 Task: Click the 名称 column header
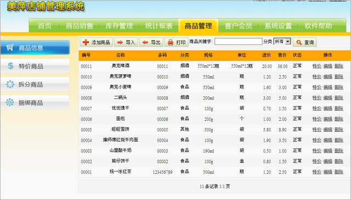pos(121,55)
